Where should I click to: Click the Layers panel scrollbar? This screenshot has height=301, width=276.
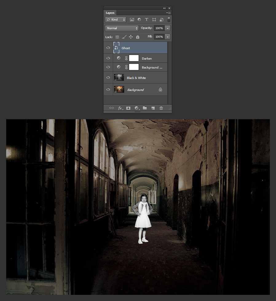click(x=169, y=73)
